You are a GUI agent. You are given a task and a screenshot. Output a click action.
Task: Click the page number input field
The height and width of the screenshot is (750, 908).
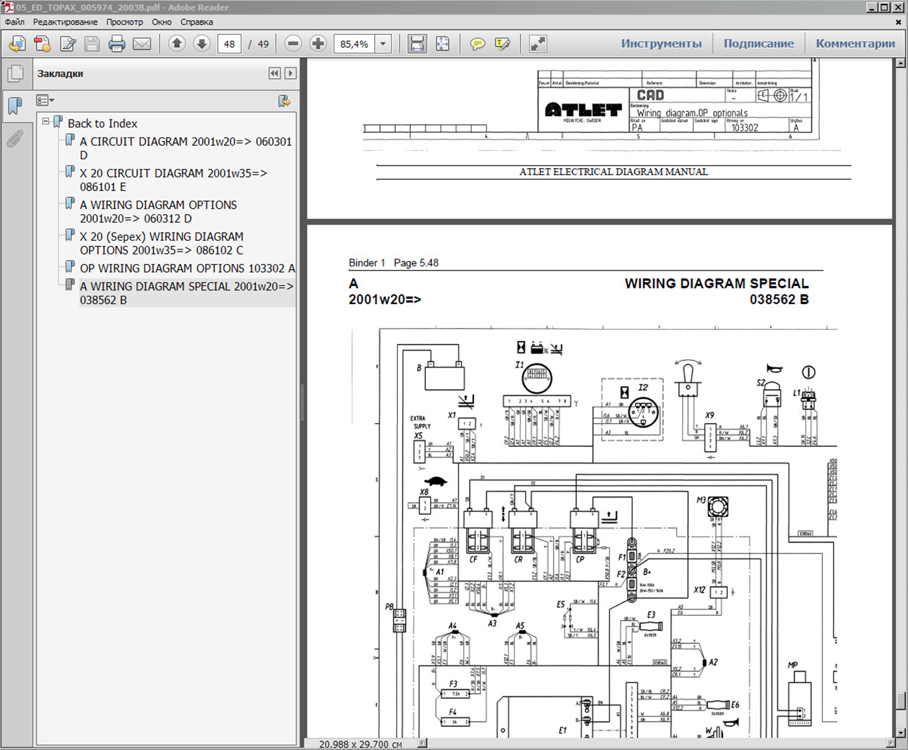pyautogui.click(x=229, y=44)
